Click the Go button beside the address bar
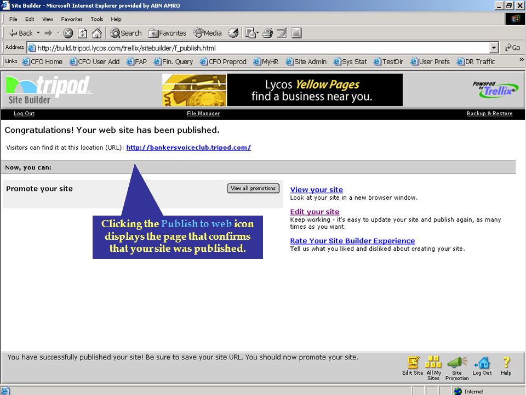526x395 pixels. point(513,48)
